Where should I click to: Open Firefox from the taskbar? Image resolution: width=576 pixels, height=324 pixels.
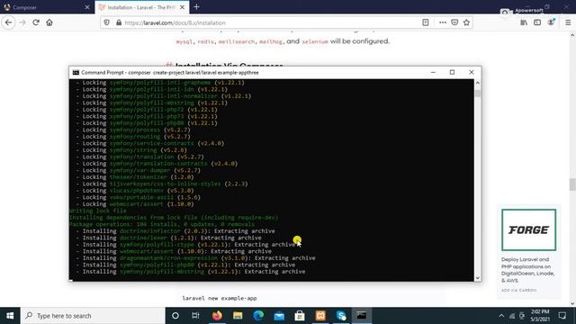click(217, 316)
